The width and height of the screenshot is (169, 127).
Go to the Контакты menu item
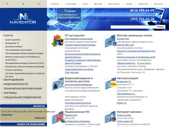[x=159, y=4]
